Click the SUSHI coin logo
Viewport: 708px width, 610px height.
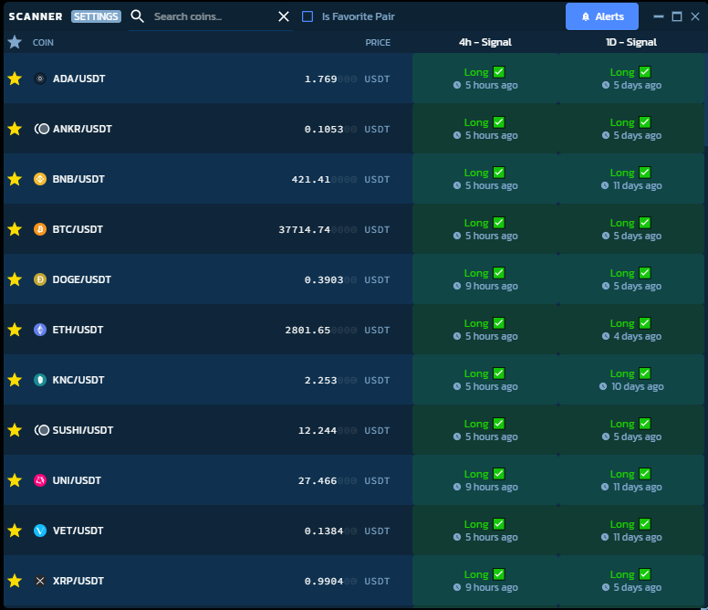click(x=42, y=430)
